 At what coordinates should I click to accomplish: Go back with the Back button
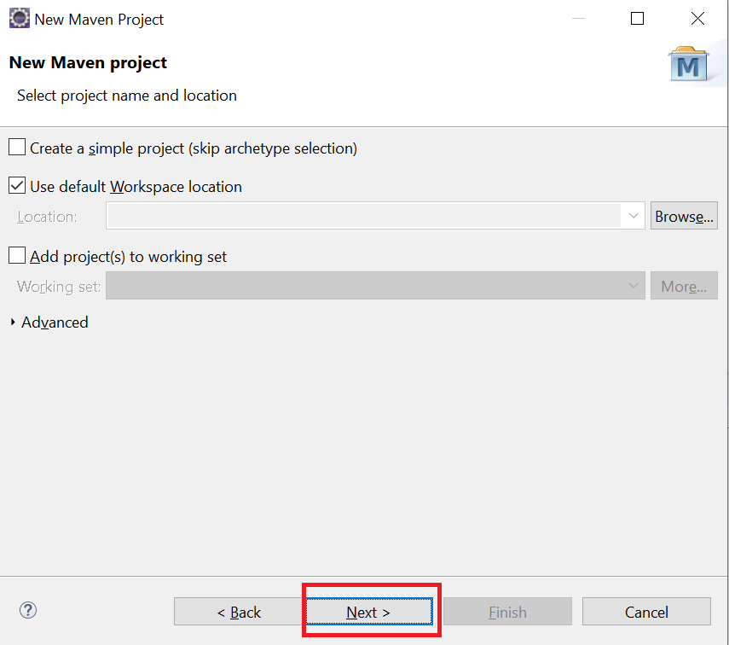pos(238,612)
